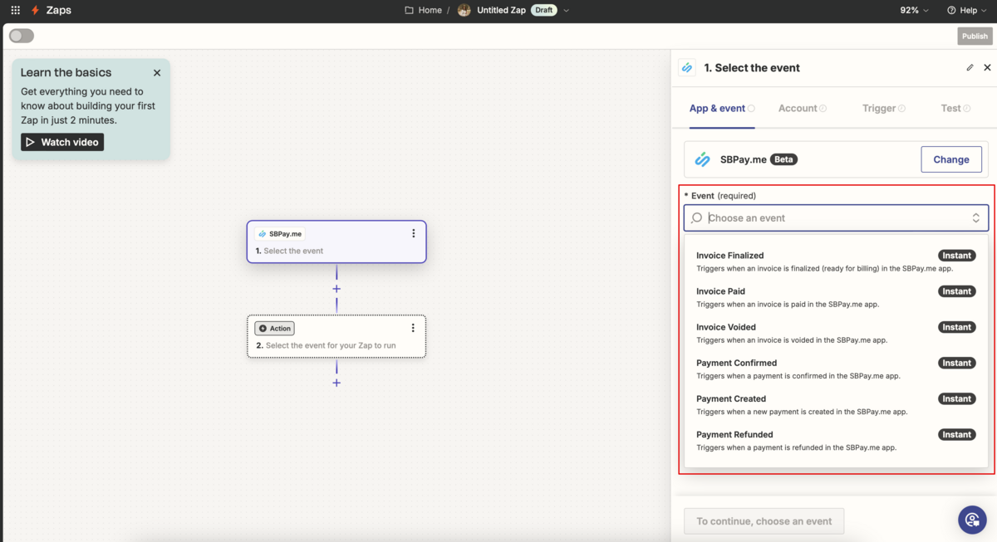Collapse the event dropdown arrows
This screenshot has width=997, height=542.
click(976, 218)
